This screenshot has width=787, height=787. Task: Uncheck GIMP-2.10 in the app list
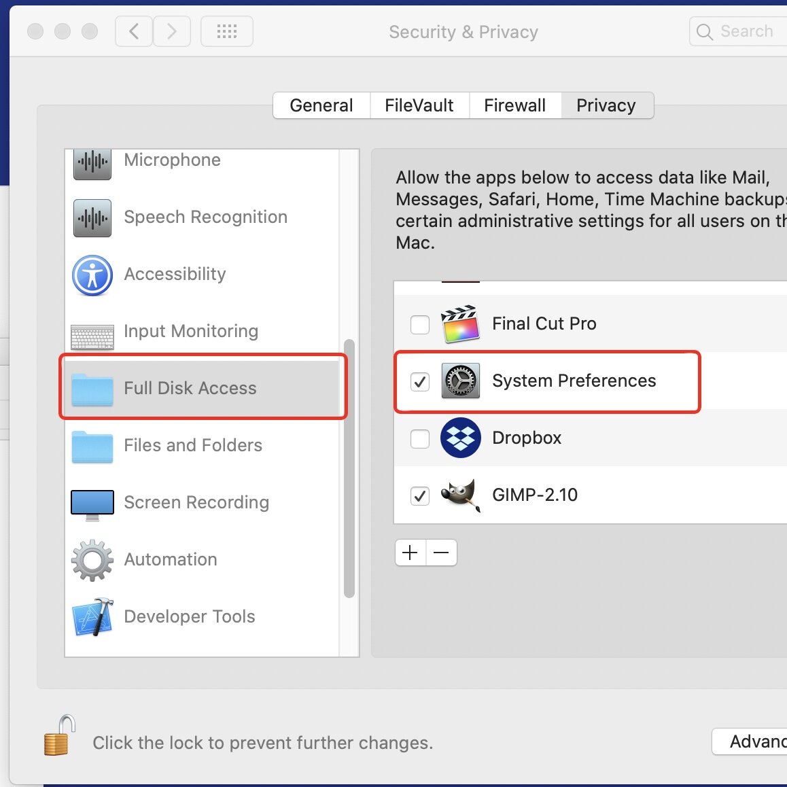point(419,495)
